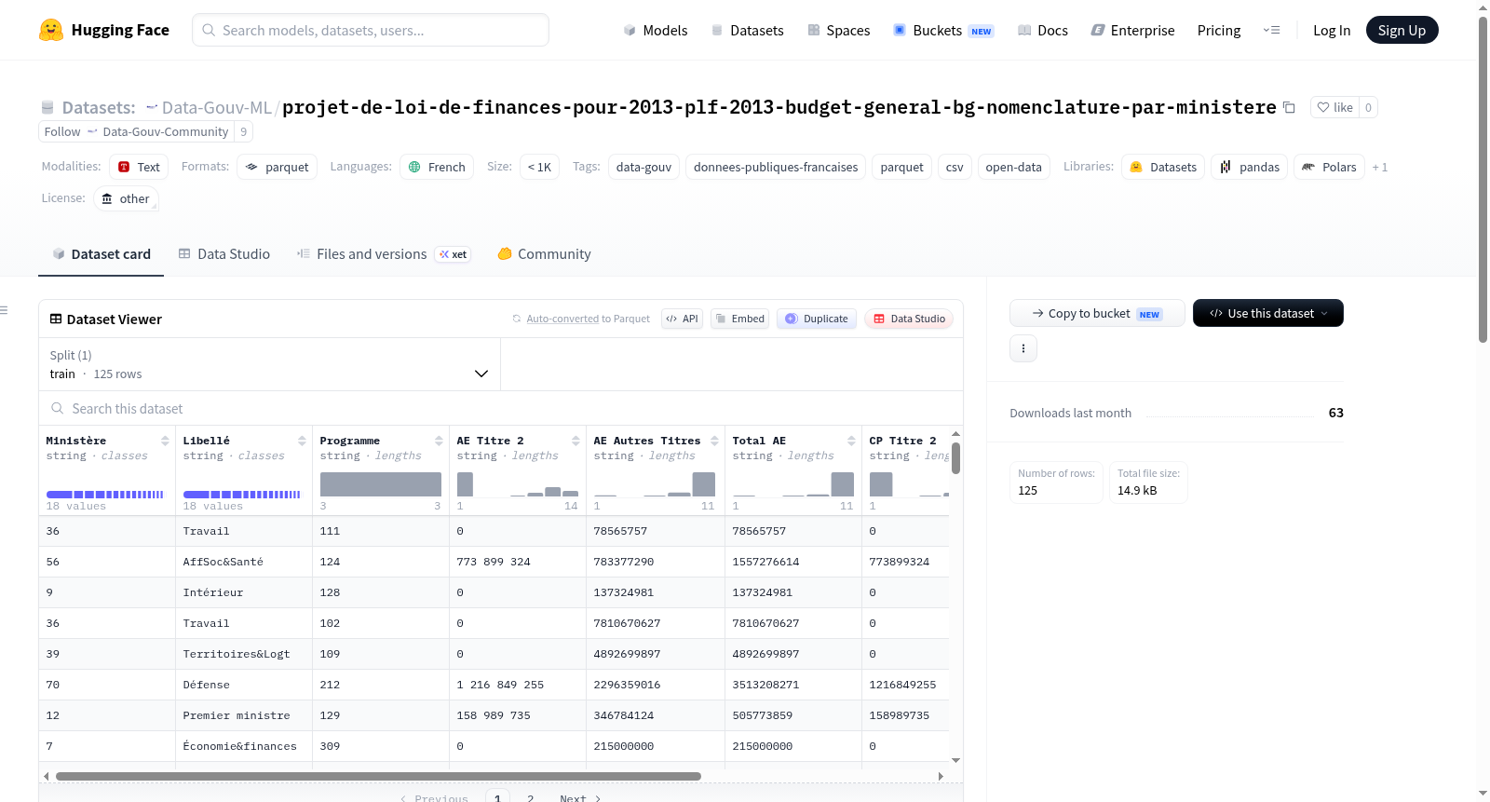Viewport: 1490px width, 802px height.
Task: Sort the Total AE column
Action: 851,441
